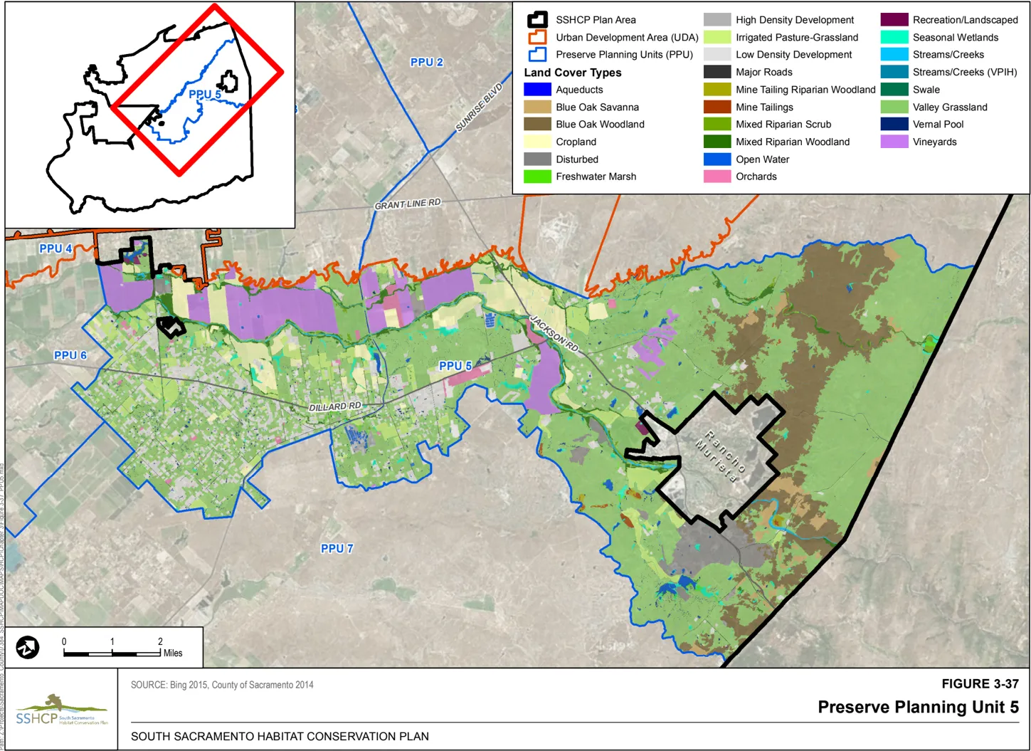Click the 'JACKSON RD' road label
This screenshot has height=751, width=1031.
click(554, 334)
